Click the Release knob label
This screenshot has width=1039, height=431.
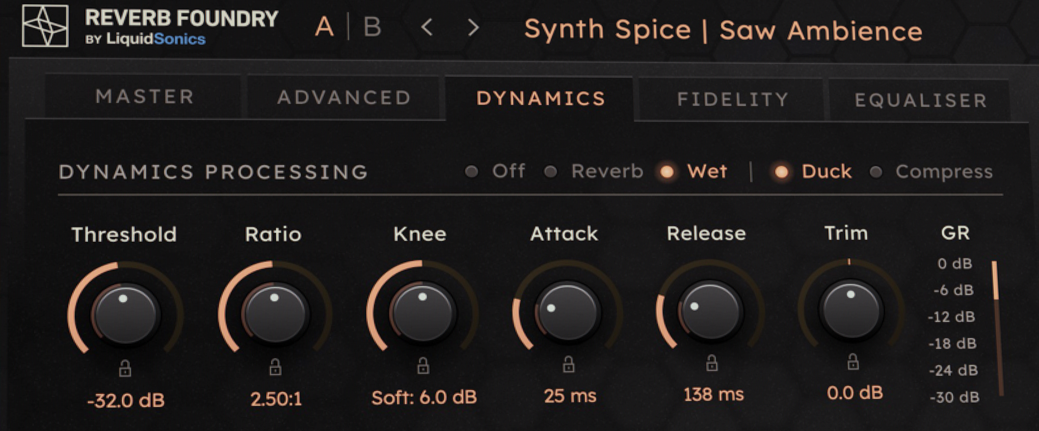click(x=706, y=233)
